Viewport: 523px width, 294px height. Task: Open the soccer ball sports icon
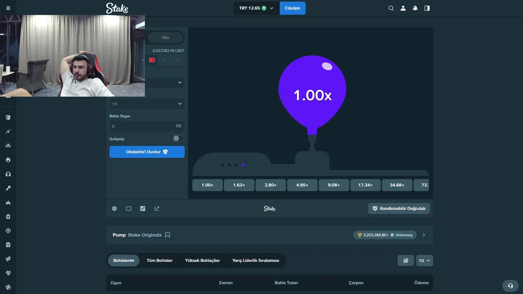click(8, 287)
